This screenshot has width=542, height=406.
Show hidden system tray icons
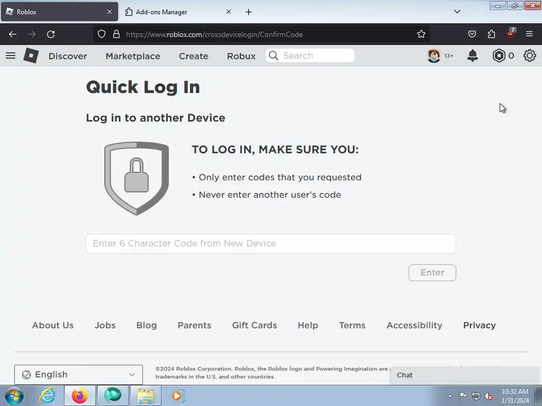[450, 396]
